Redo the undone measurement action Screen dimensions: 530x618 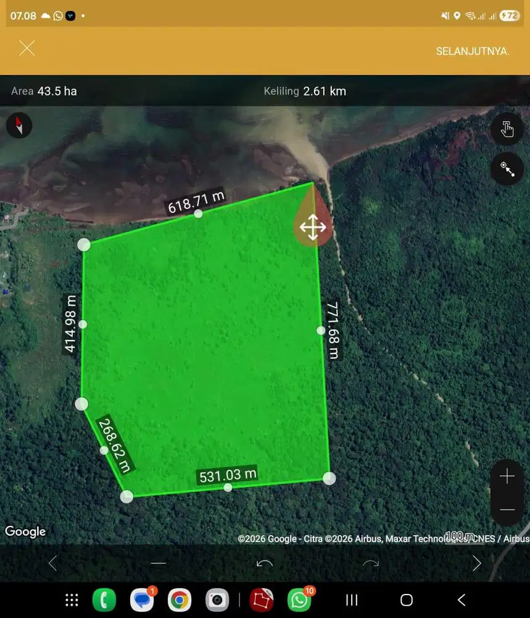click(x=370, y=563)
